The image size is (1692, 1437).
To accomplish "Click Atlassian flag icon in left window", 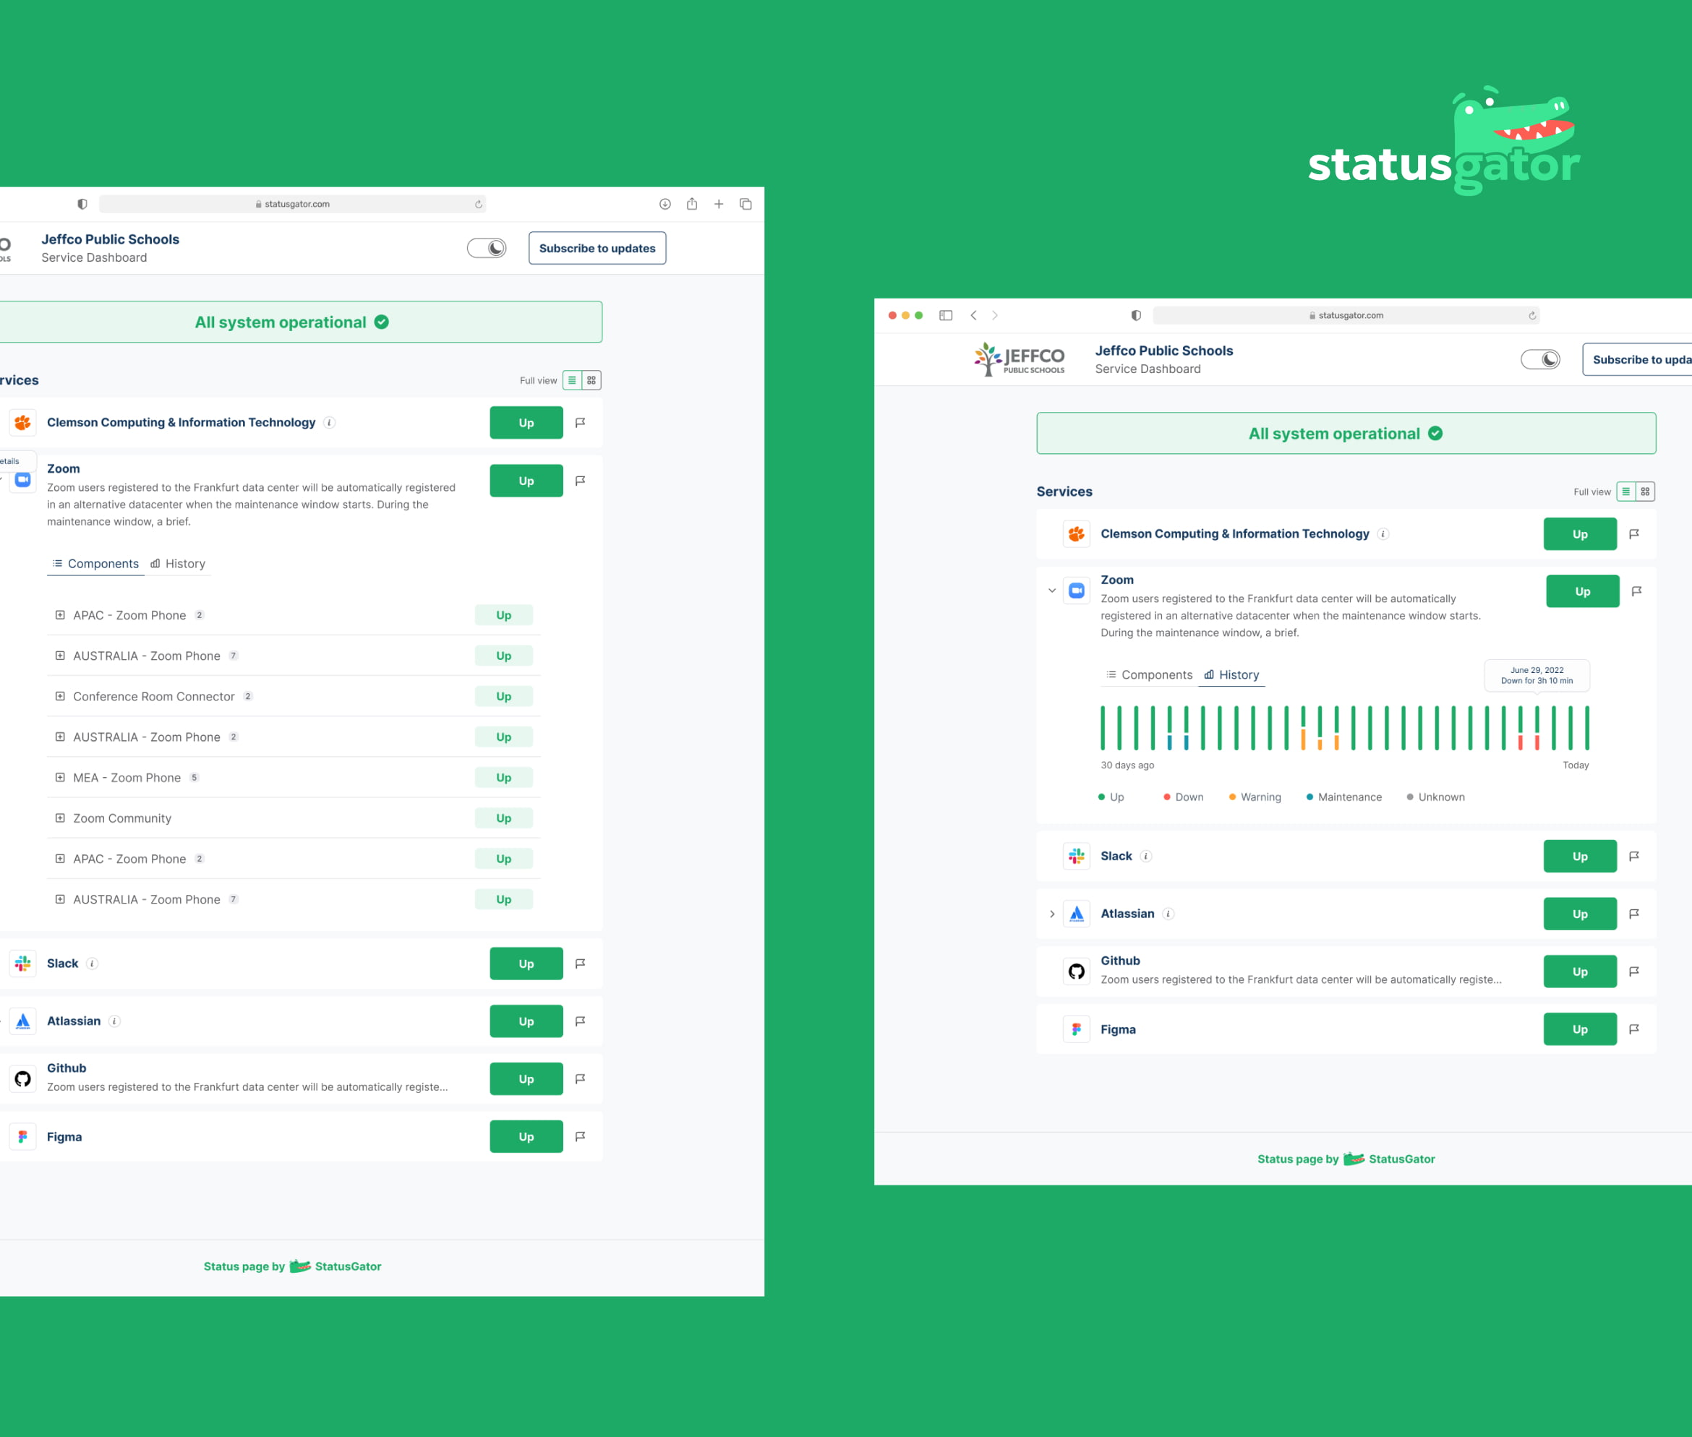I will click(581, 1021).
